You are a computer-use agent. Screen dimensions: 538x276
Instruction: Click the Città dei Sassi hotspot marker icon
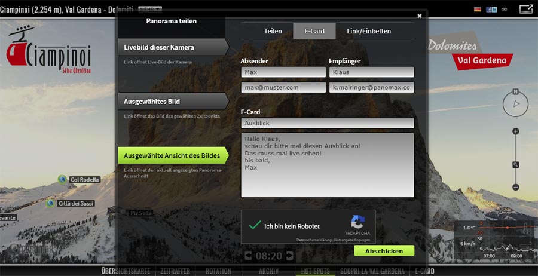50,203
